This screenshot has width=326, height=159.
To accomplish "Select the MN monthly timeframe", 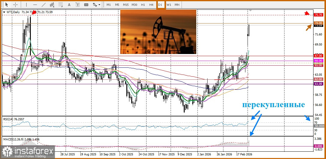I will pyautogui.click(x=177, y=5).
